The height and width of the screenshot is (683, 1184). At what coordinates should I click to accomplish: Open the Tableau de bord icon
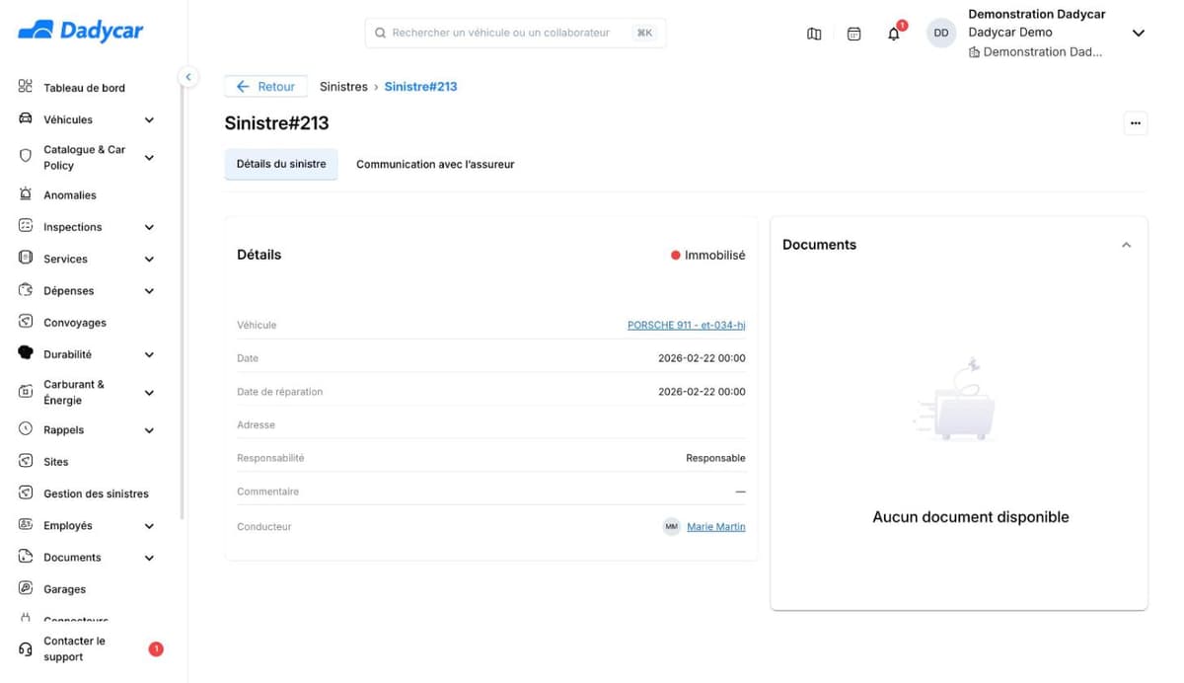click(x=26, y=87)
